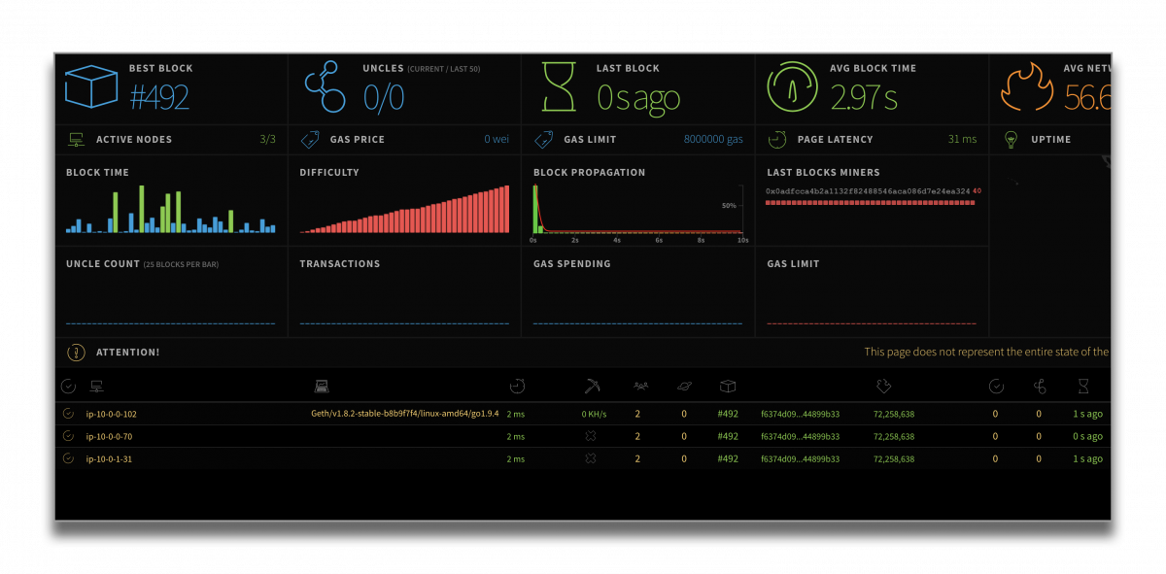Sort table by total difficulty column icon
1166x574 pixels.
(x=883, y=387)
